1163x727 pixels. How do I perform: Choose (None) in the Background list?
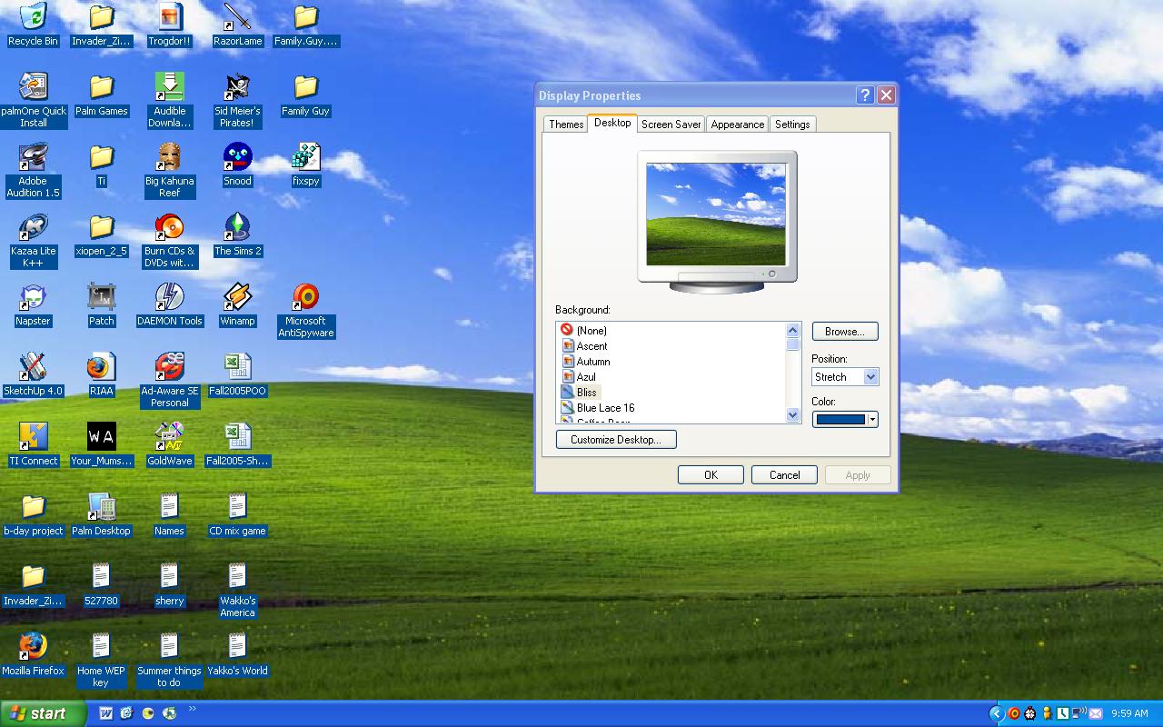point(591,331)
